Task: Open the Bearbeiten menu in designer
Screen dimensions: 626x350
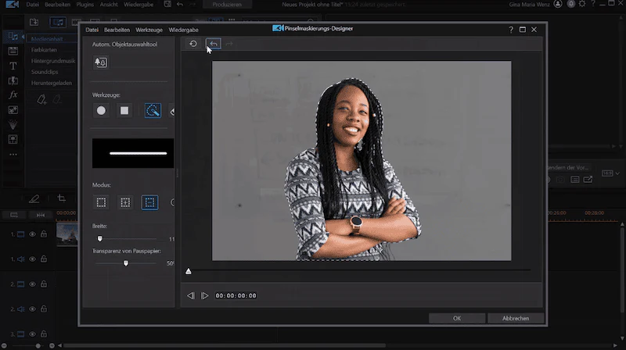Action: pos(117,30)
